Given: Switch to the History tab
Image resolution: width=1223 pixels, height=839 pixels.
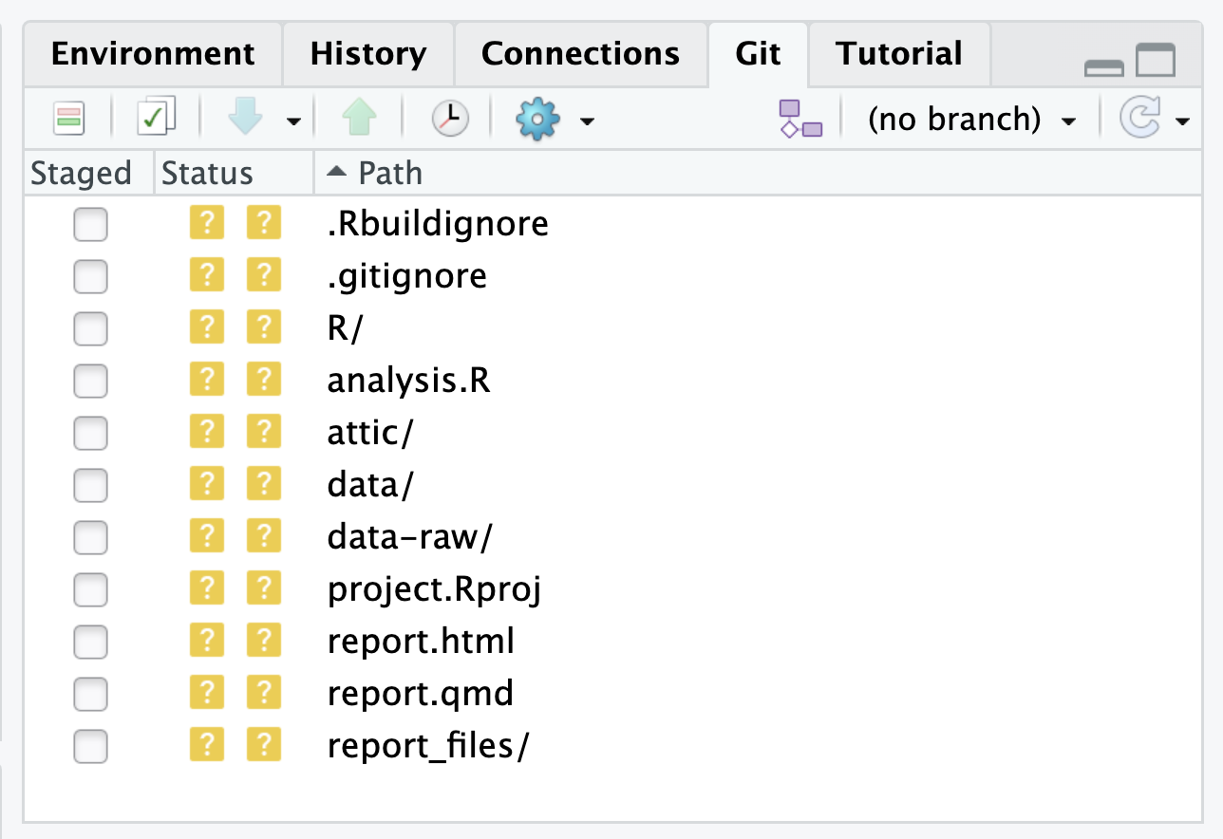Looking at the screenshot, I should pos(368,53).
